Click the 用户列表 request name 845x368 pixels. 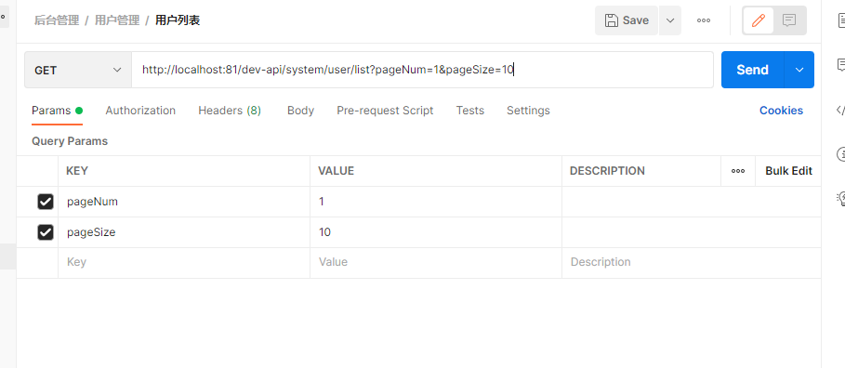pyautogui.click(x=178, y=20)
